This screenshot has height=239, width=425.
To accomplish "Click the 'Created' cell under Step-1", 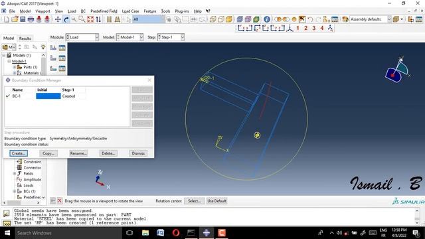I will coord(68,96).
